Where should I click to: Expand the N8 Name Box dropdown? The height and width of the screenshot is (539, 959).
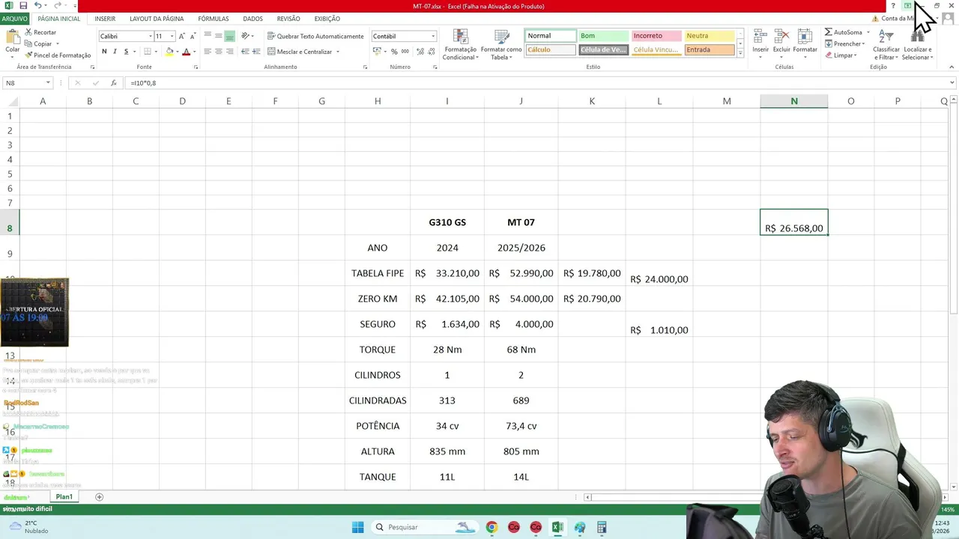48,83
